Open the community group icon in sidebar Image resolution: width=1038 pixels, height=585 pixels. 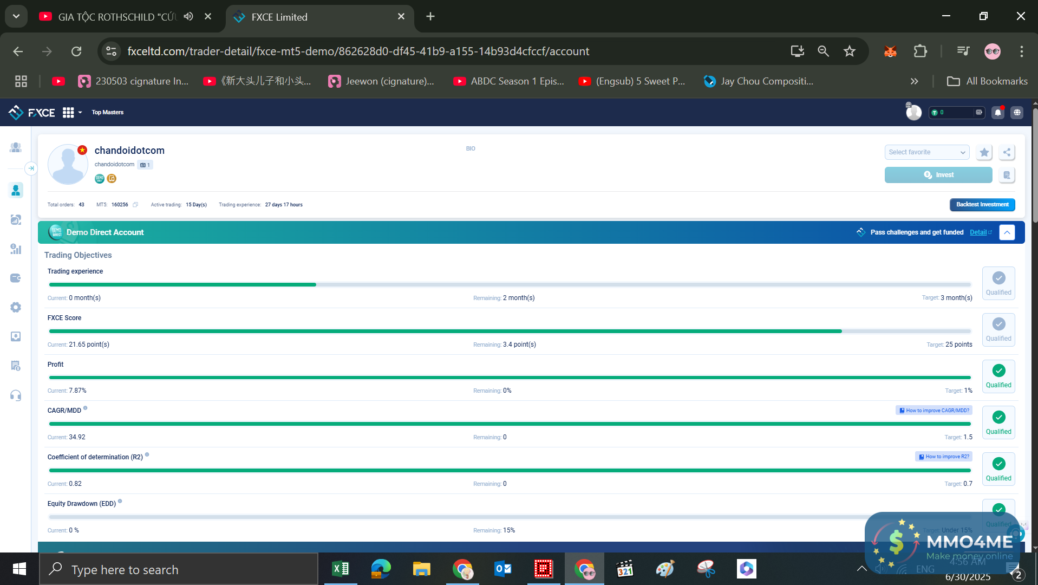[16, 147]
